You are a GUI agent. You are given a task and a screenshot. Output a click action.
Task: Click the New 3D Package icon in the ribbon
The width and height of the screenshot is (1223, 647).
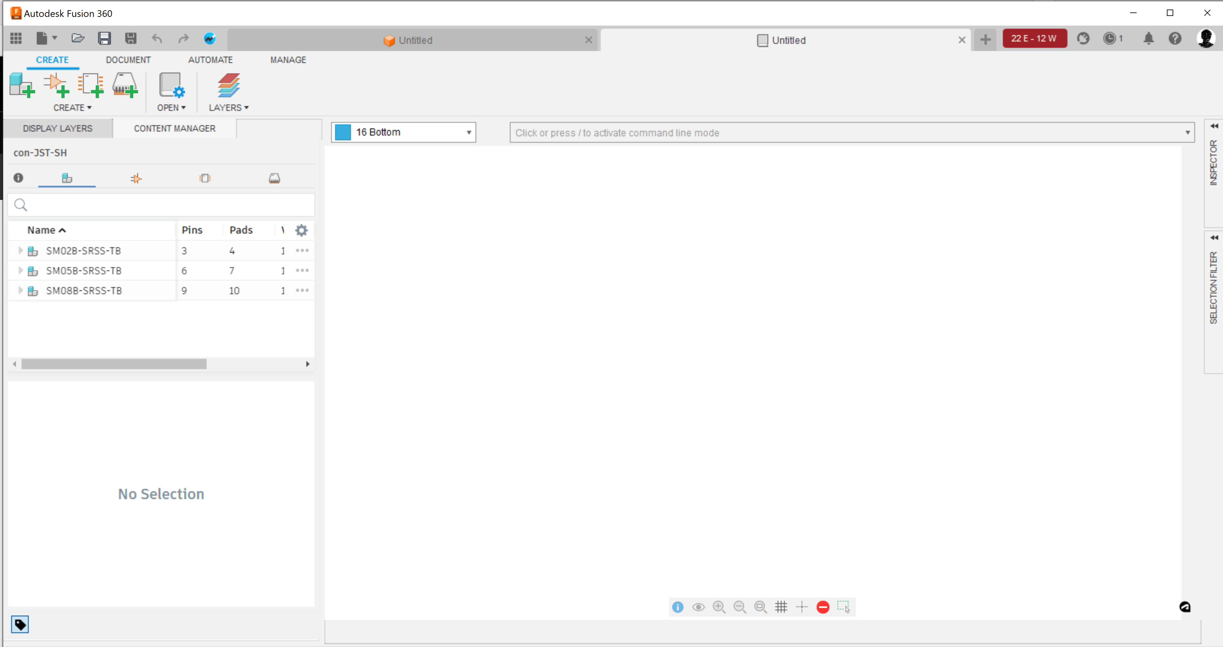click(125, 85)
